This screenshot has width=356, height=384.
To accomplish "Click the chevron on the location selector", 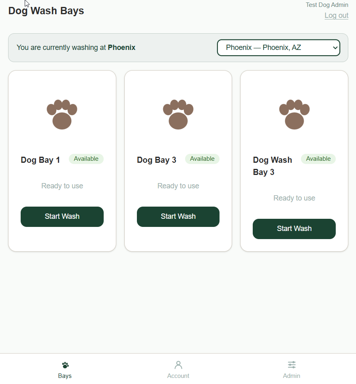I will point(335,47).
